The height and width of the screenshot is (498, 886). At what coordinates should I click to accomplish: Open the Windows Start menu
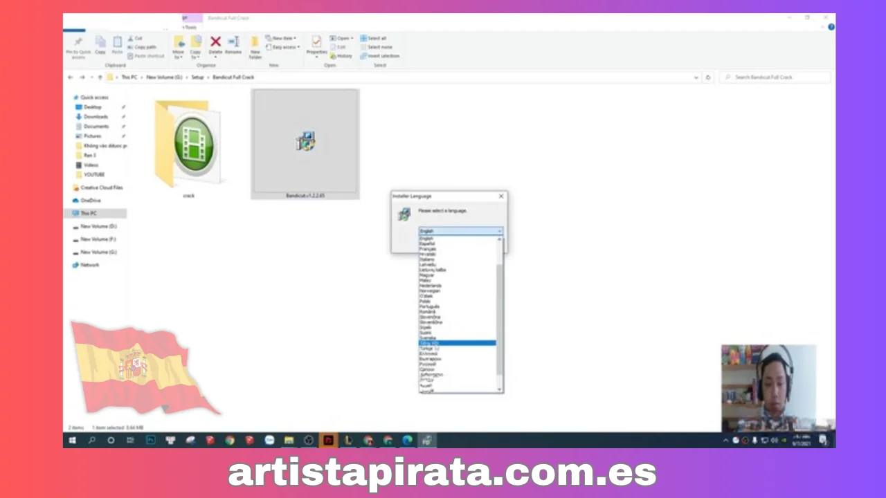[72, 440]
